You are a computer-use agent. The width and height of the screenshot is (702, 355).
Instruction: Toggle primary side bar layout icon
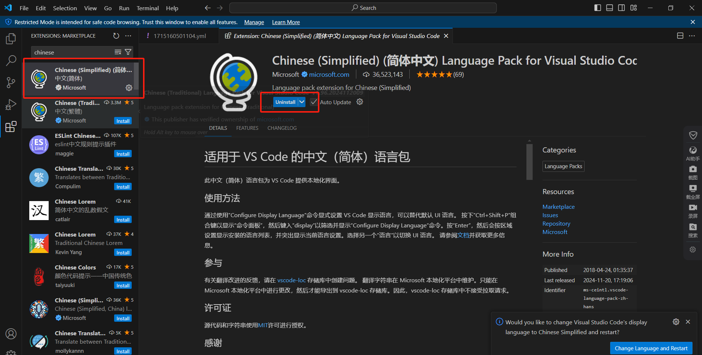(x=598, y=8)
